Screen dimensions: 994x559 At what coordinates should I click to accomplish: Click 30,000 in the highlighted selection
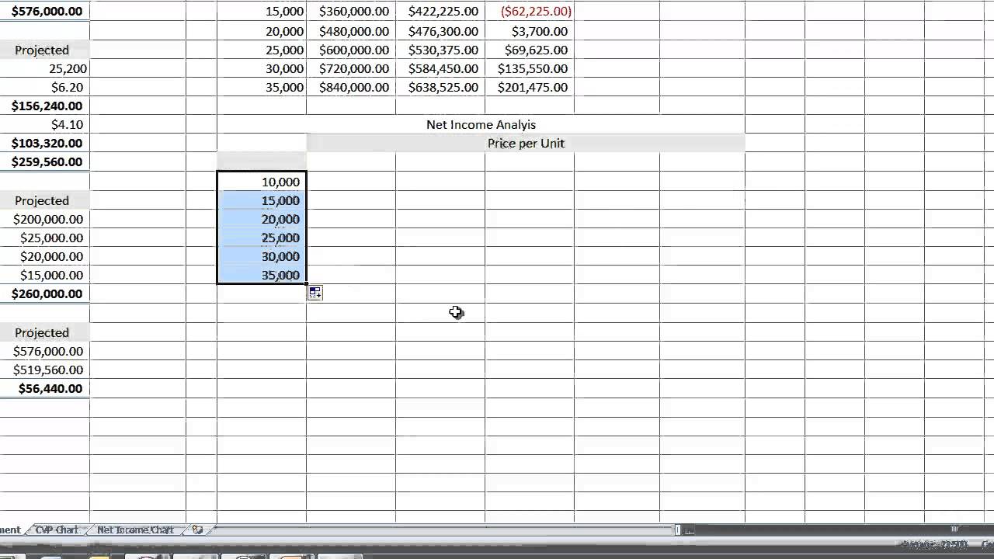[x=262, y=256]
